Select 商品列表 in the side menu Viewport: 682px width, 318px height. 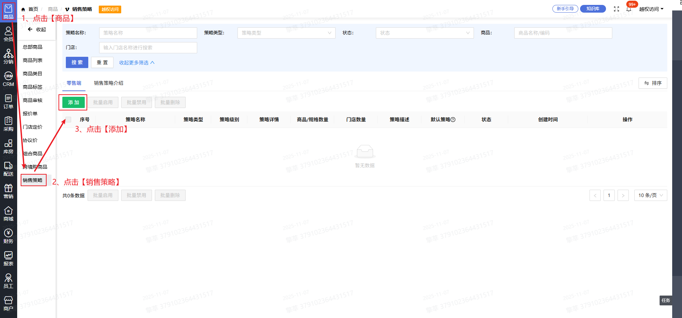click(x=33, y=60)
